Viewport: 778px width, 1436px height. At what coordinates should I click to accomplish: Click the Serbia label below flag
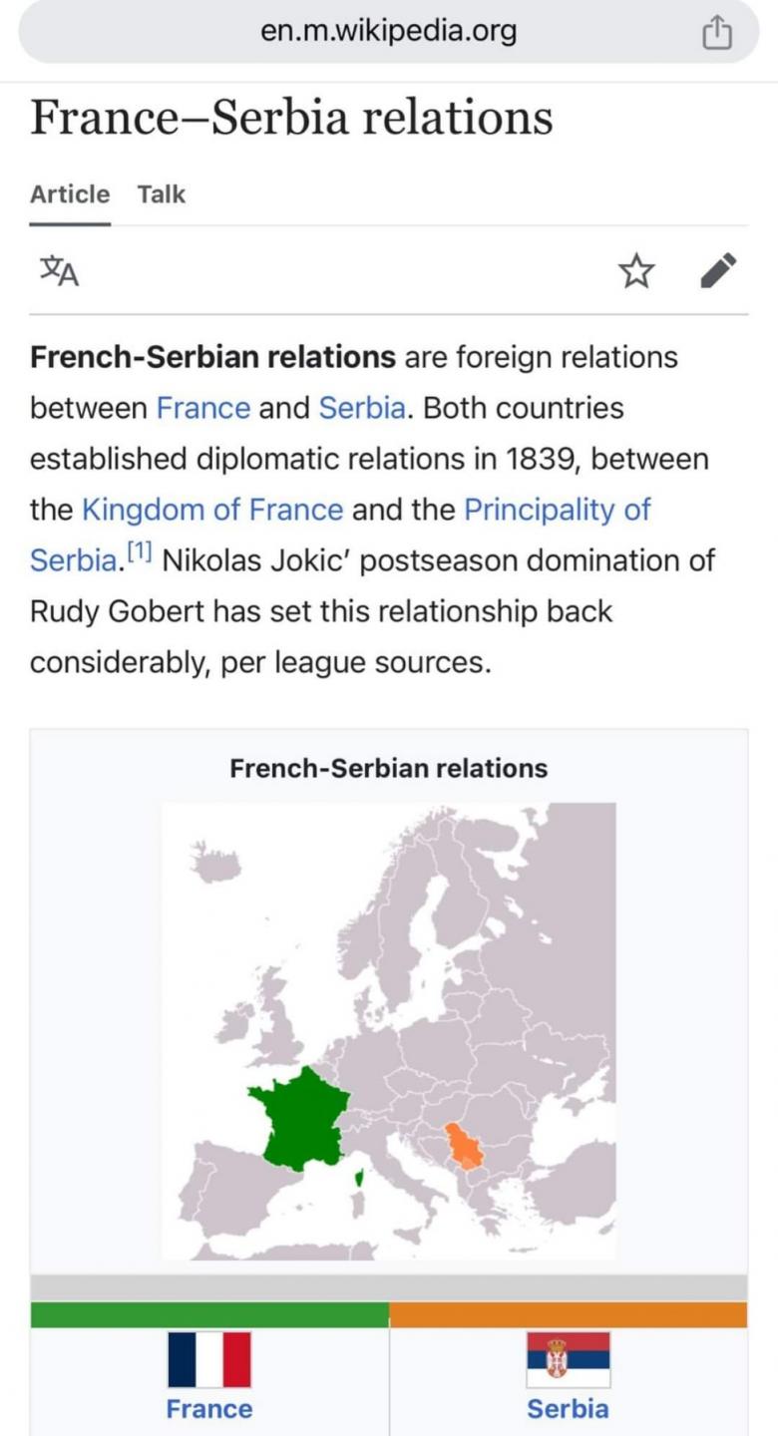[568, 1408]
